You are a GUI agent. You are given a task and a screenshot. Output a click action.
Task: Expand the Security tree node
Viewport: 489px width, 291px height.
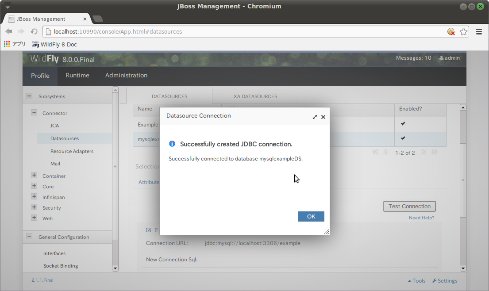coord(34,207)
